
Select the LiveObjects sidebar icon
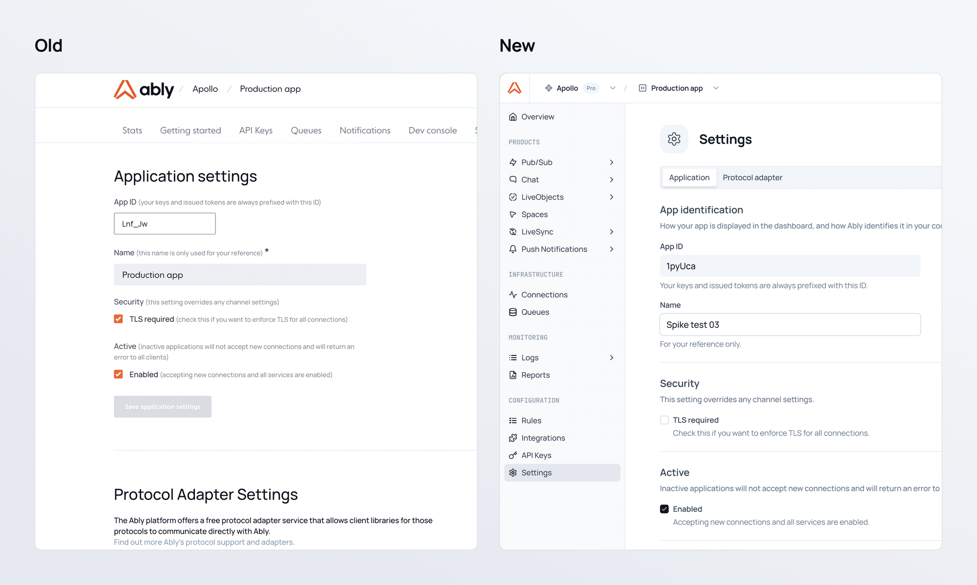click(512, 197)
